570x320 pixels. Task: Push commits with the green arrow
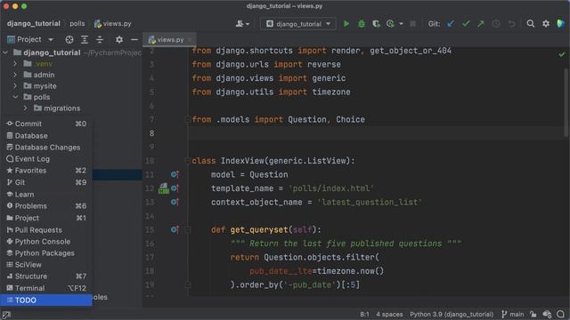coord(481,24)
